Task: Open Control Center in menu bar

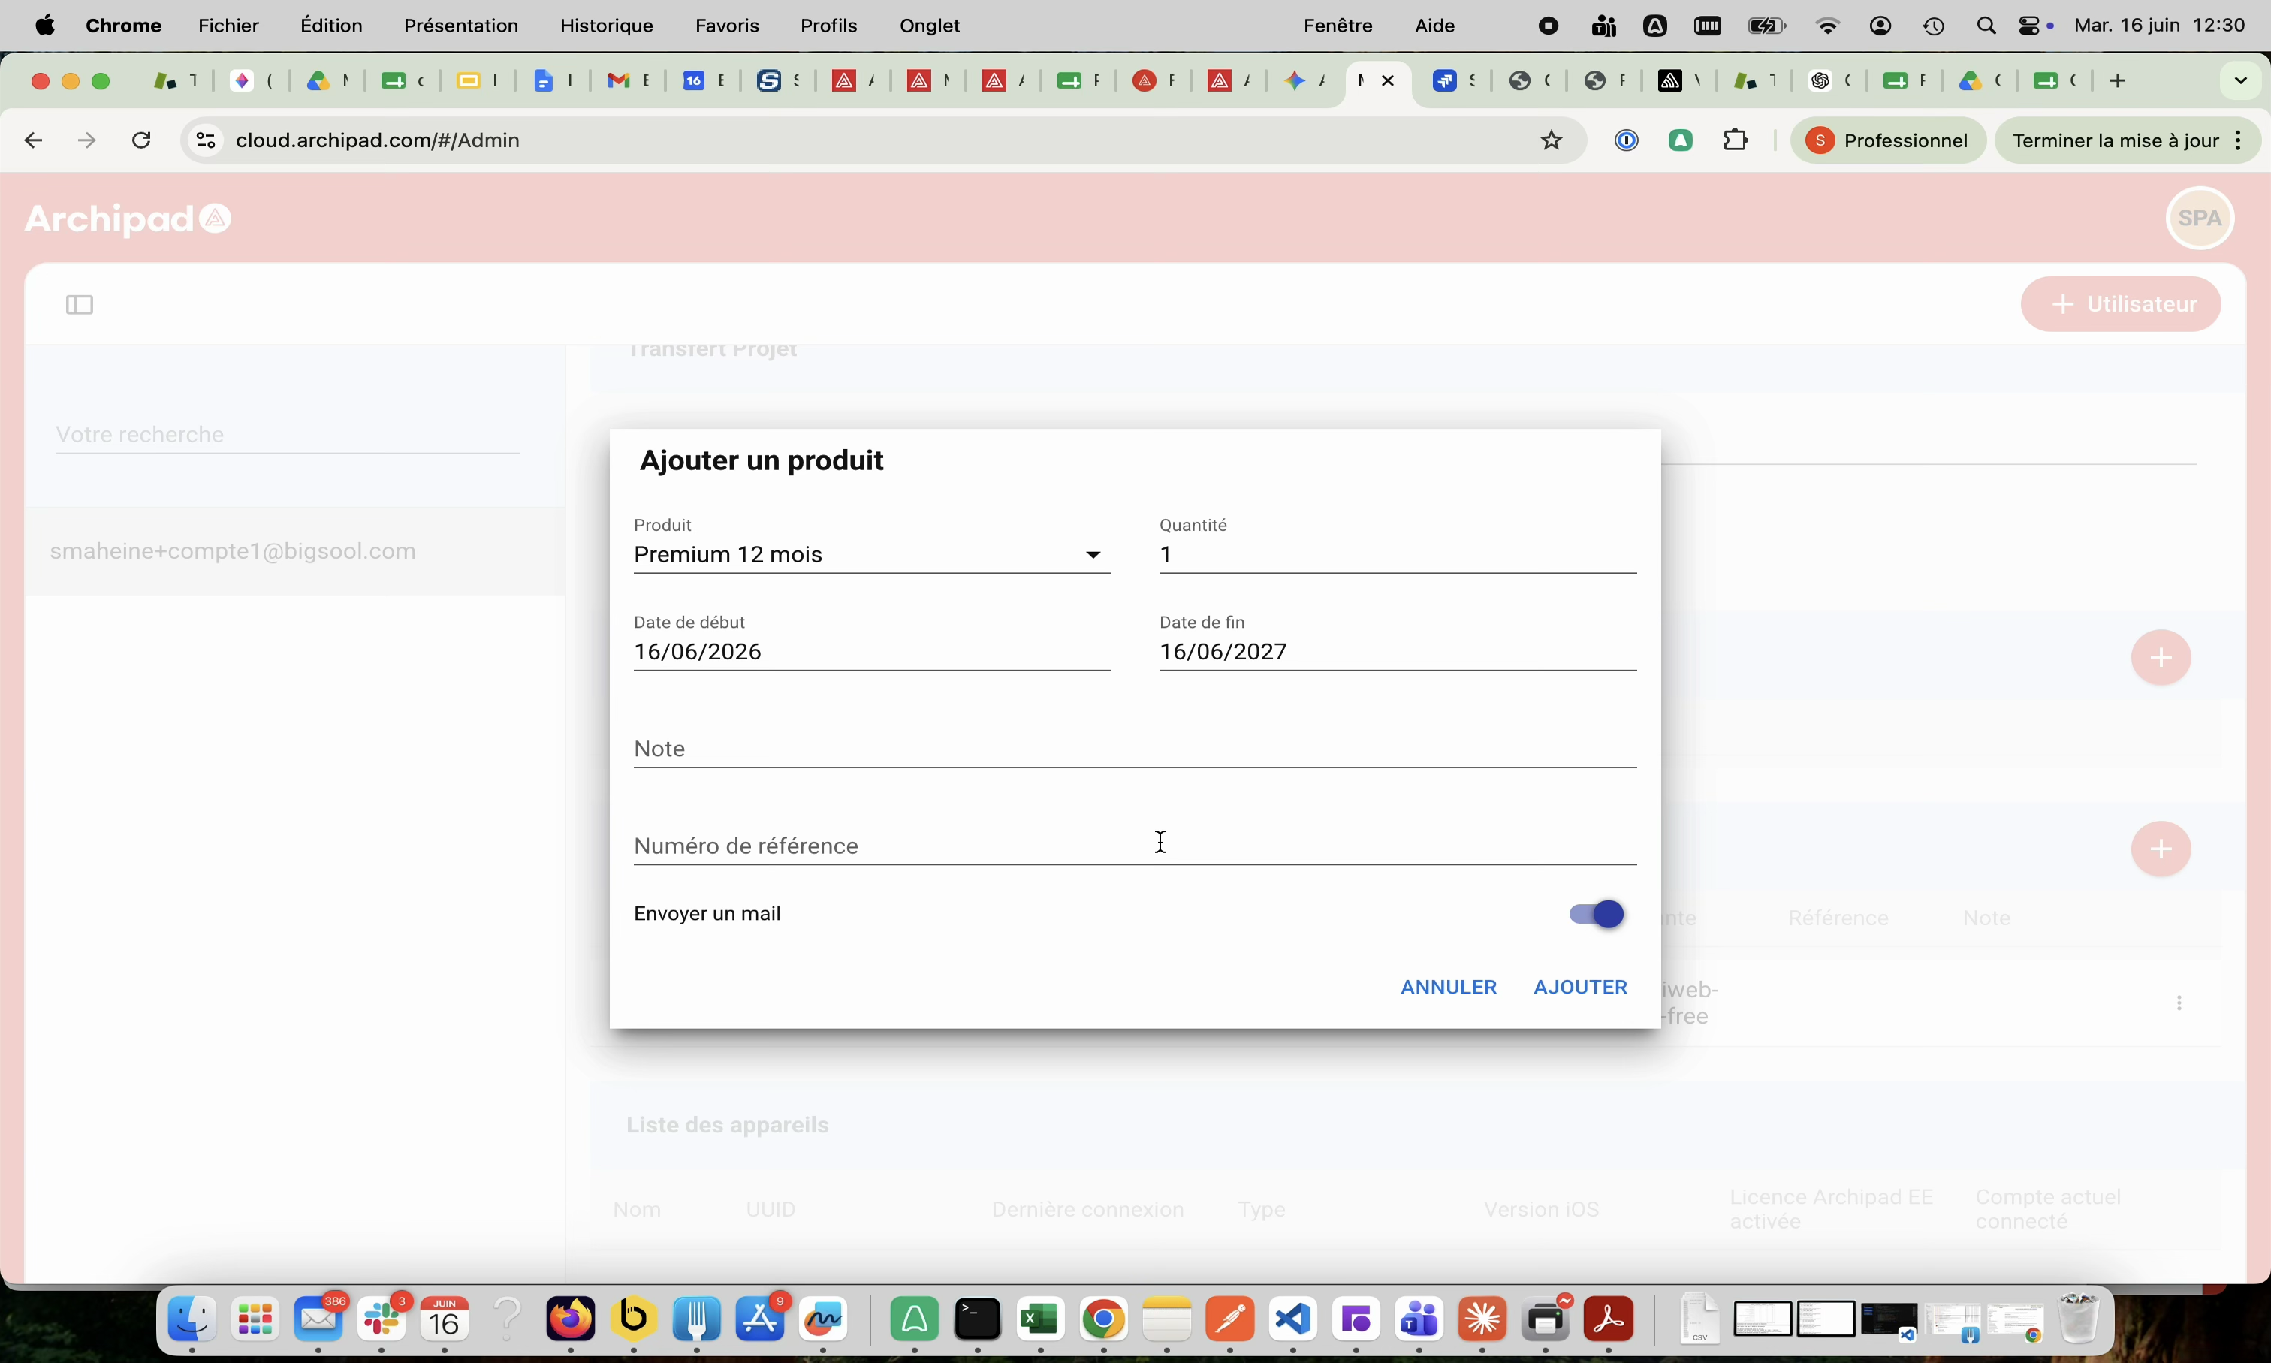Action: click(2029, 26)
